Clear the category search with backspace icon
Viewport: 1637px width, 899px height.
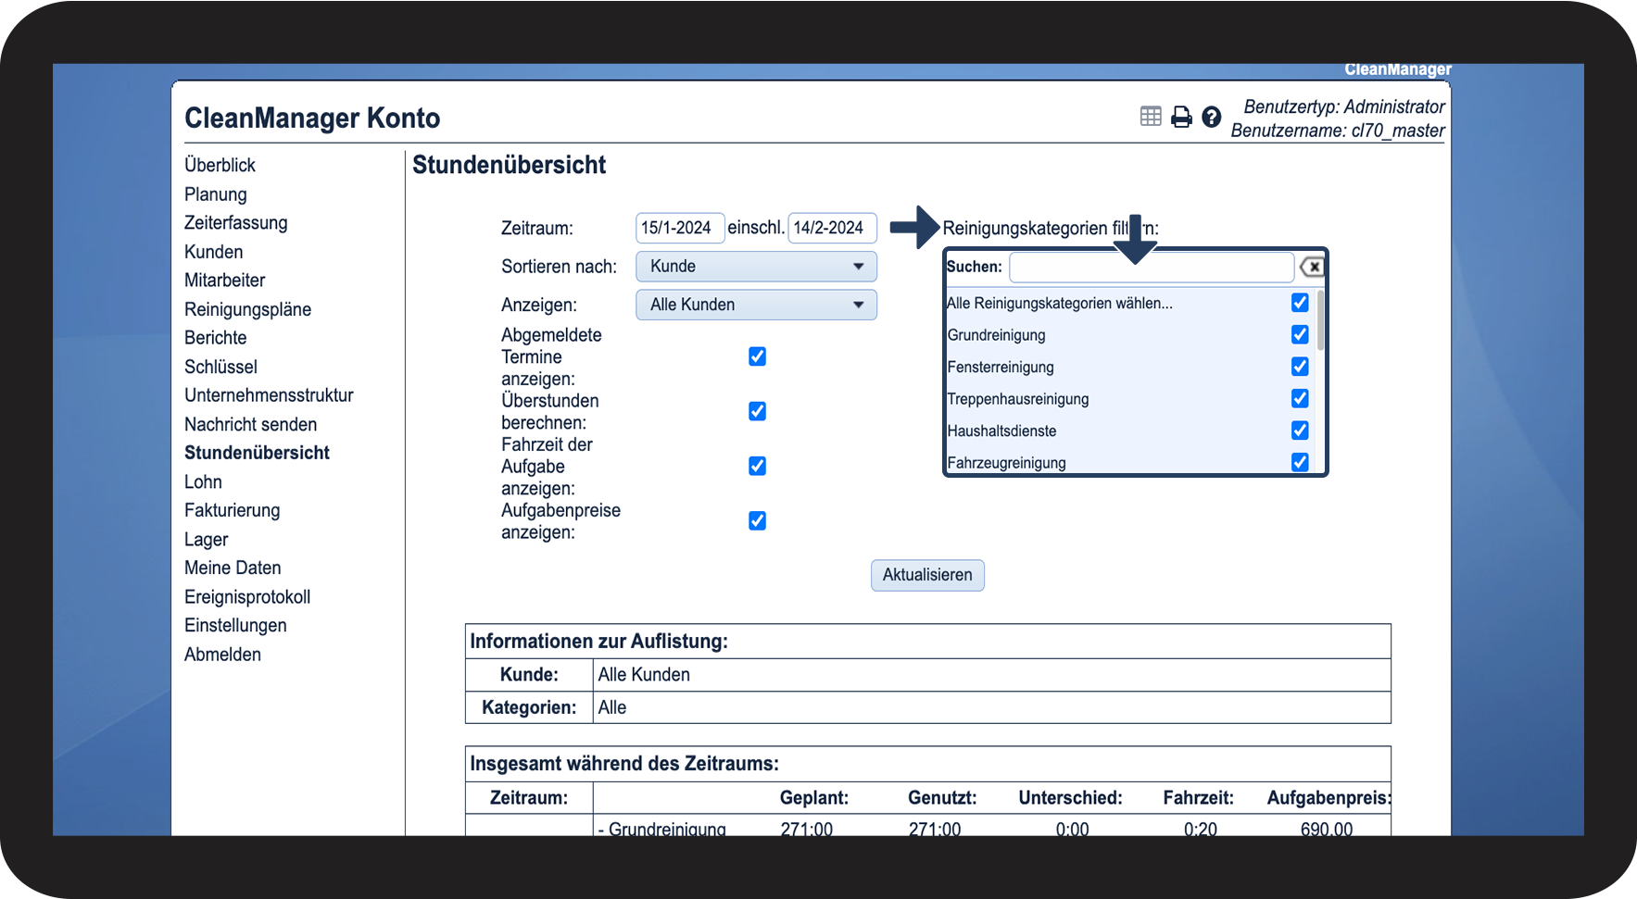coord(1311,267)
